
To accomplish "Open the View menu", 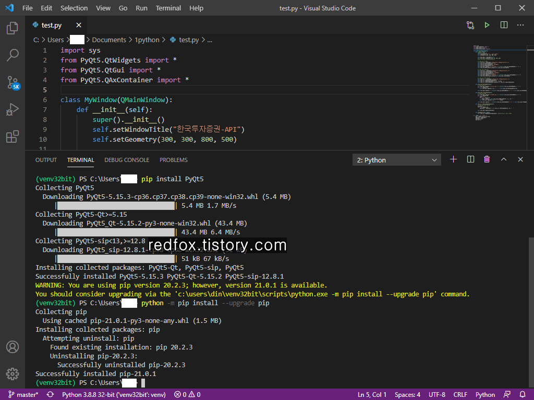I will [103, 8].
